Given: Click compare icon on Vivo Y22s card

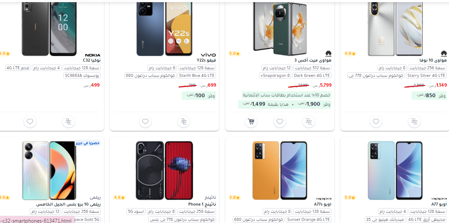Looking at the screenshot, I should (184, 121).
